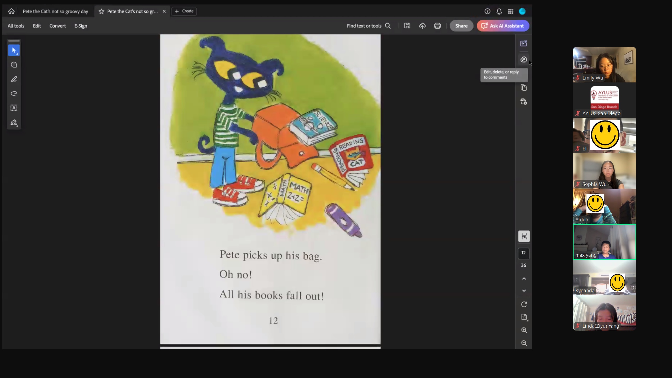Click the upload to cloud icon

coord(422,26)
